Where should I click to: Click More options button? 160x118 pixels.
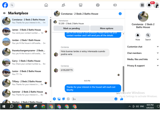click(x=107, y=28)
